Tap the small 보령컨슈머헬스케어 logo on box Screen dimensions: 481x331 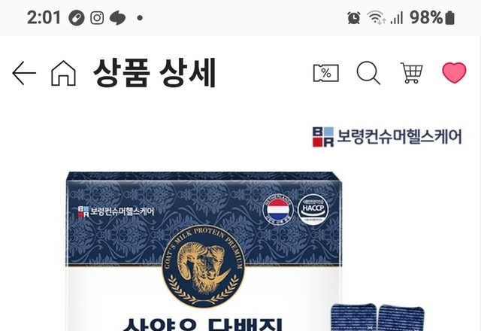pos(116,211)
